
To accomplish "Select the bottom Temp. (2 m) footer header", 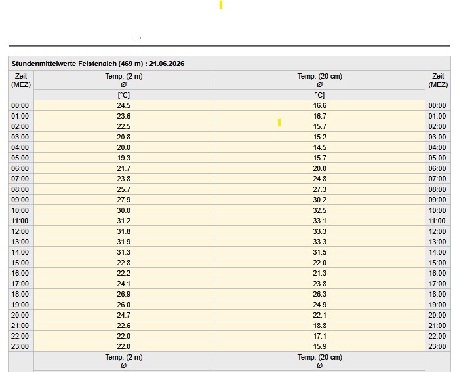I will (124, 361).
